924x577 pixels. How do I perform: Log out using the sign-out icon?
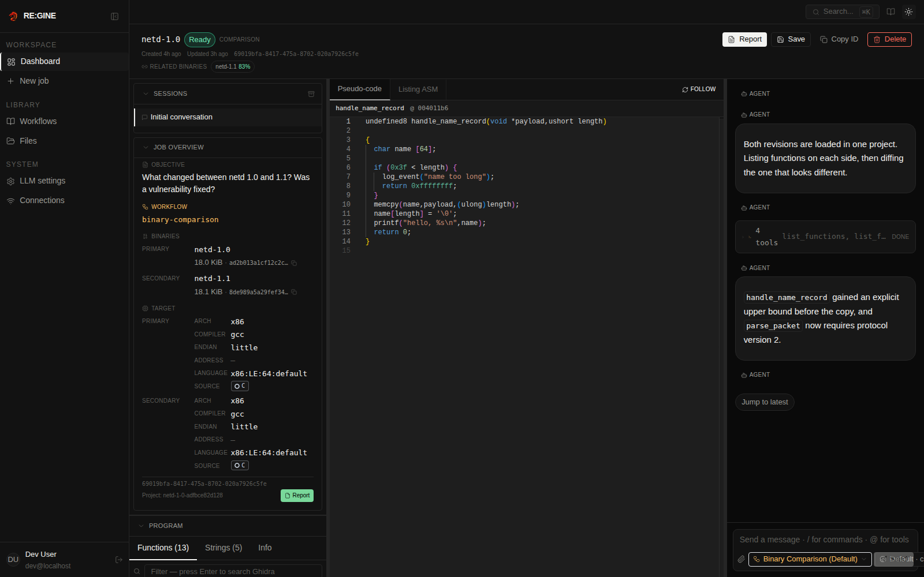click(x=119, y=560)
